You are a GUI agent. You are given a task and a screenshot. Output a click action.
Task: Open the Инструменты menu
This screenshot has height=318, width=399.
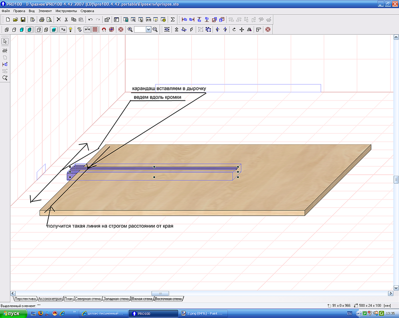tap(66, 11)
